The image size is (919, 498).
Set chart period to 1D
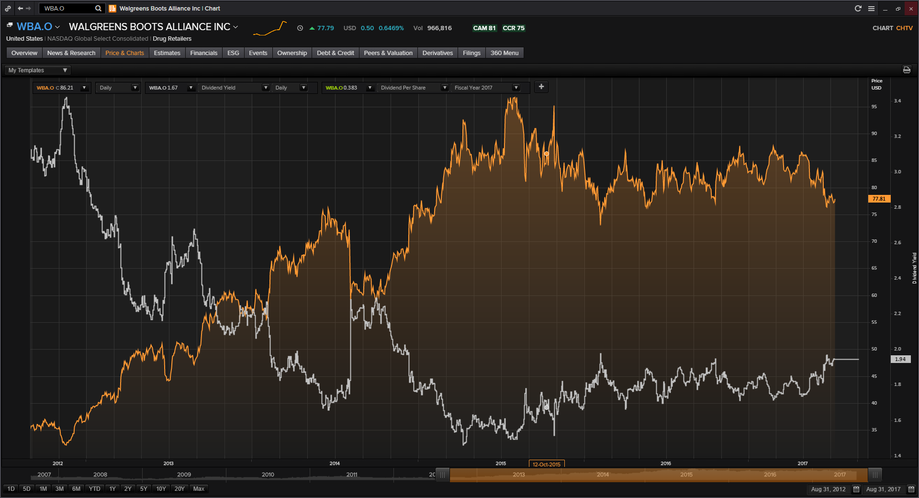pos(11,489)
